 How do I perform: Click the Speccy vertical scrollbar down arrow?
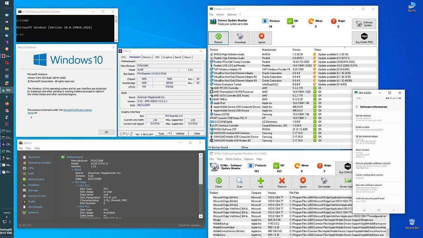point(201,216)
